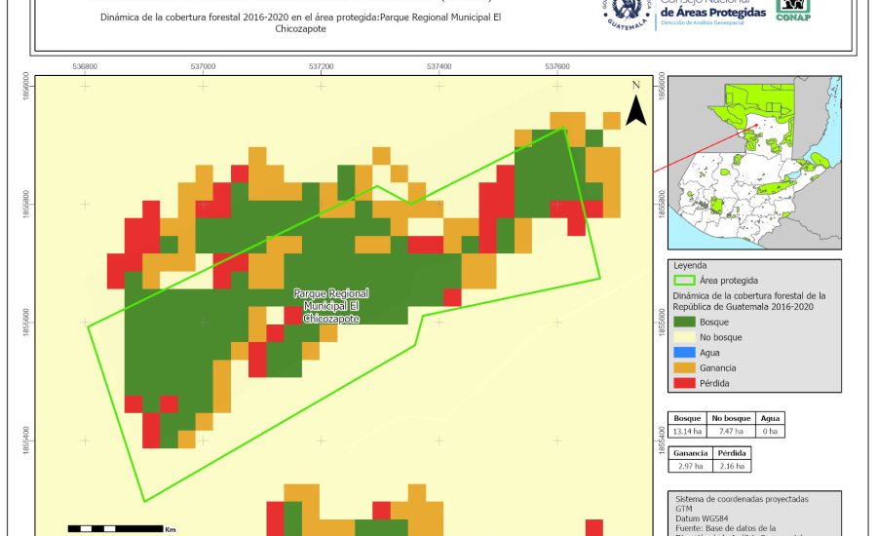
Task: Click the CONAP logo
Action: pyautogui.click(x=792, y=10)
